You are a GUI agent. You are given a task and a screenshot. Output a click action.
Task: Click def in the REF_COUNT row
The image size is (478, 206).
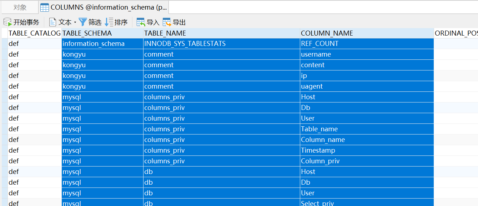coord(35,44)
